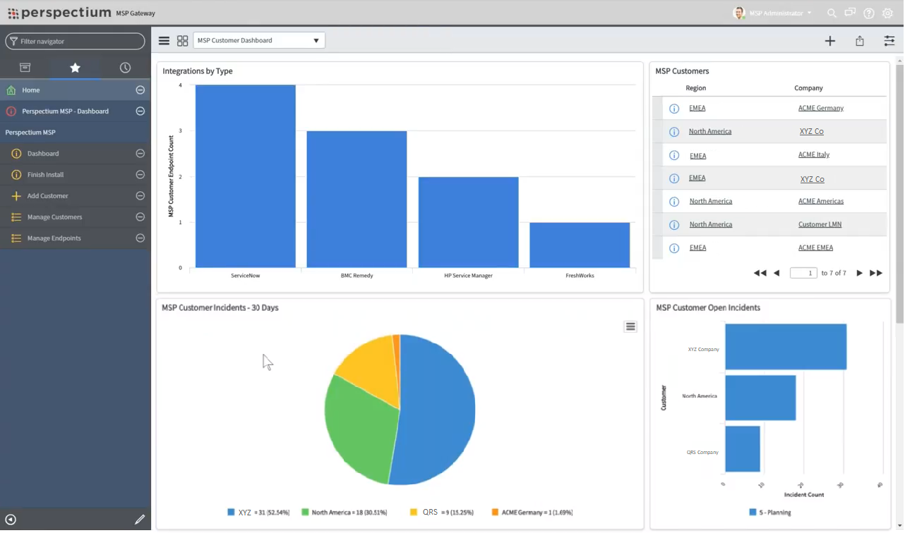
Task: Open info icon for Customer LMN row
Action: [674, 225]
